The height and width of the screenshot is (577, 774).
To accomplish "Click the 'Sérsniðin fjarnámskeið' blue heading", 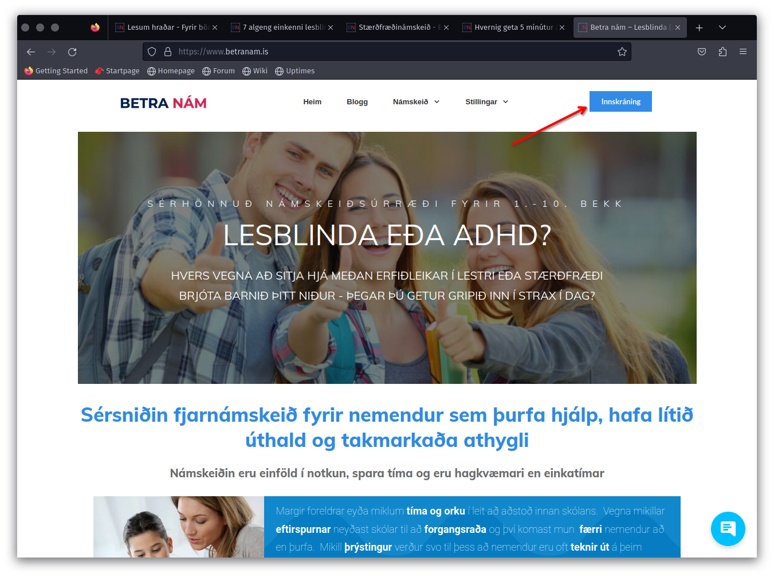I will pyautogui.click(x=387, y=427).
